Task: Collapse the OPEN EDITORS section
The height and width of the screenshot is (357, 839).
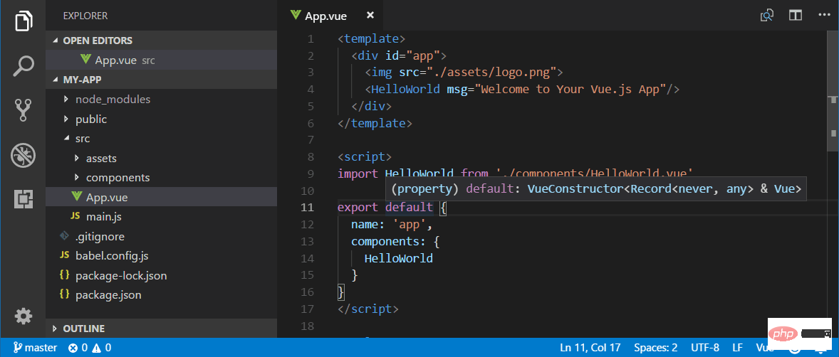Action: tap(97, 41)
